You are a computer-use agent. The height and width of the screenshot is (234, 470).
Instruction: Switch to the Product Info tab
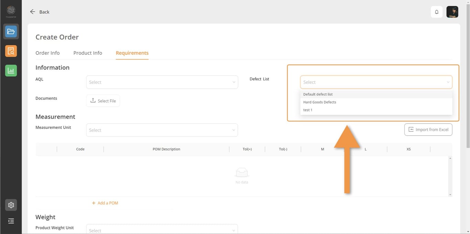(x=88, y=53)
